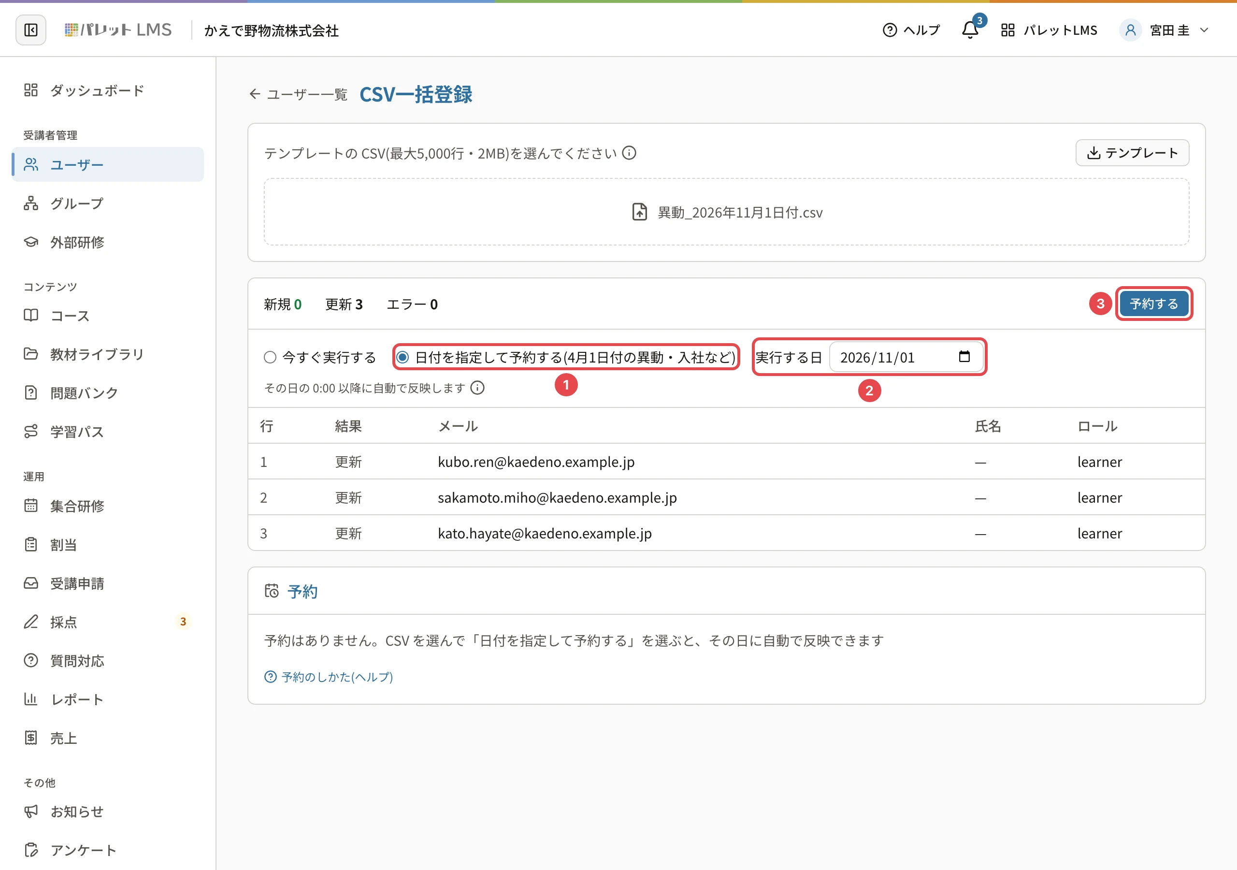Screen dimensions: 1237x870
Task: Click the レポート chart icon
Action: [x=31, y=699]
